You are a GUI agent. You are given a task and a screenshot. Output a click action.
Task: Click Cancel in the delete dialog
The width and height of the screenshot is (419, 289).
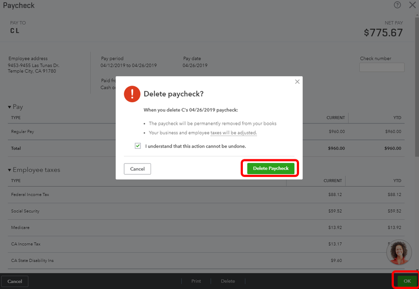[x=137, y=169]
